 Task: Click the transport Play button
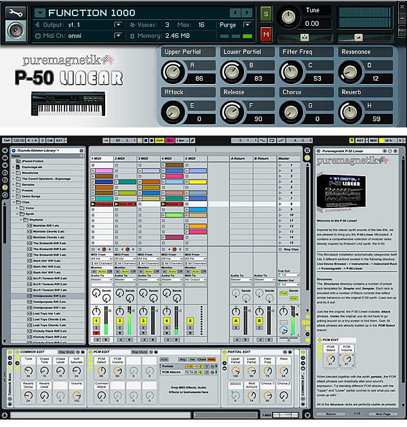pos(140,140)
